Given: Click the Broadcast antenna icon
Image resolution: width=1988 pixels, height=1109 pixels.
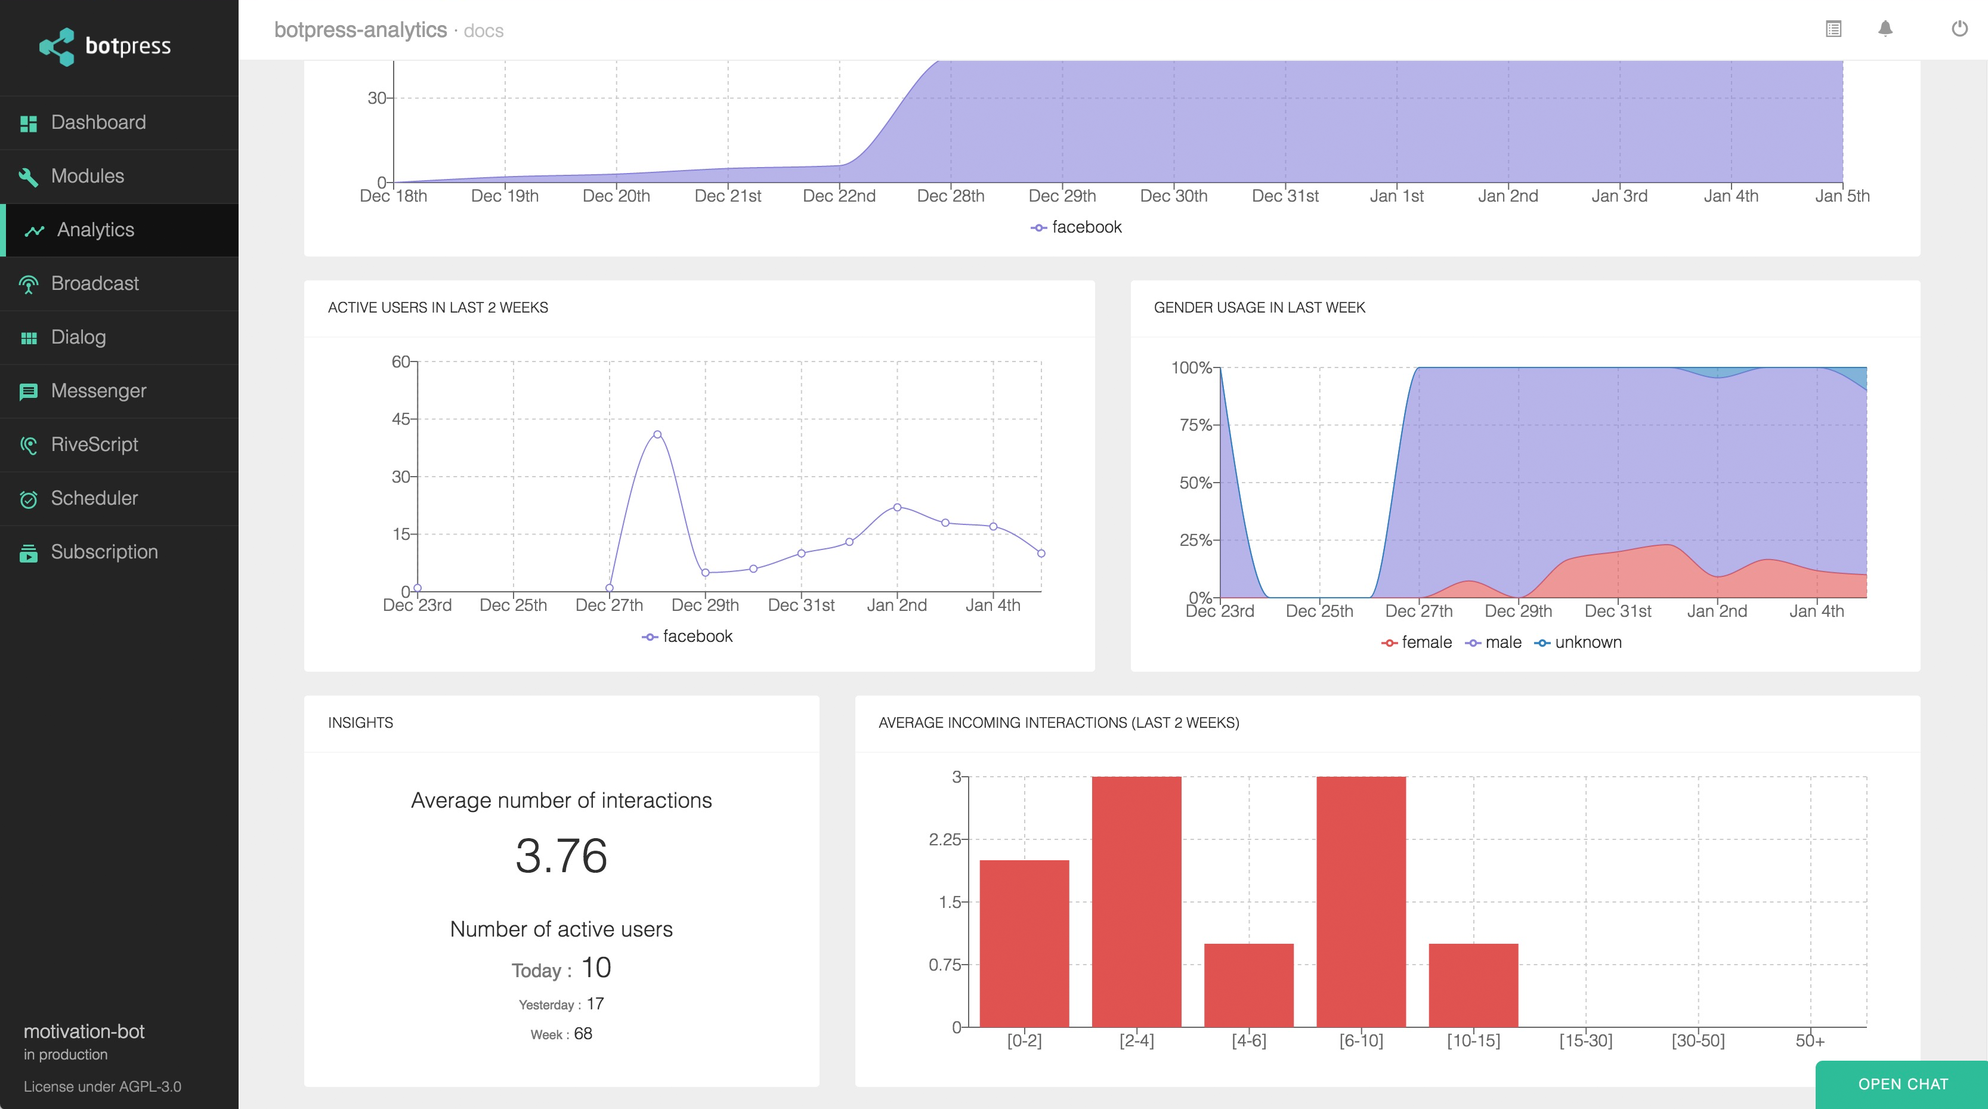Looking at the screenshot, I should [29, 284].
